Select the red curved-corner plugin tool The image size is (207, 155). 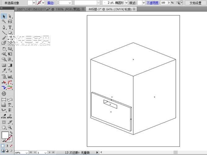point(10,82)
